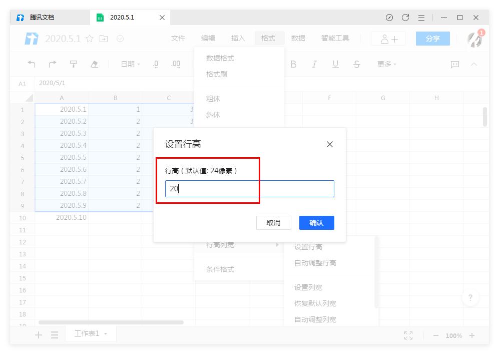This screenshot has width=499, height=354.
Task: Click the clear formatting eraser icon
Action: pyautogui.click(x=95, y=64)
